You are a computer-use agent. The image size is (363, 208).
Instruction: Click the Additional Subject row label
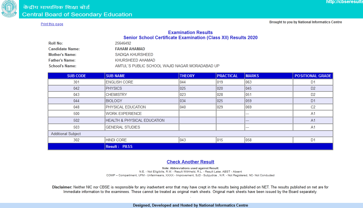click(66, 134)
